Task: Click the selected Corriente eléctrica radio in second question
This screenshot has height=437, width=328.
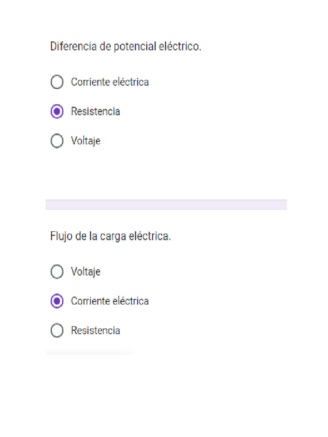Action: (57, 301)
